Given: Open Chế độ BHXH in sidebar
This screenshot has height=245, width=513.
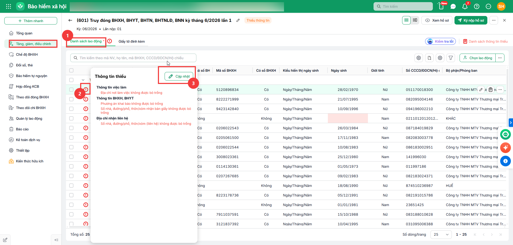Looking at the screenshot, I should tap(31, 54).
